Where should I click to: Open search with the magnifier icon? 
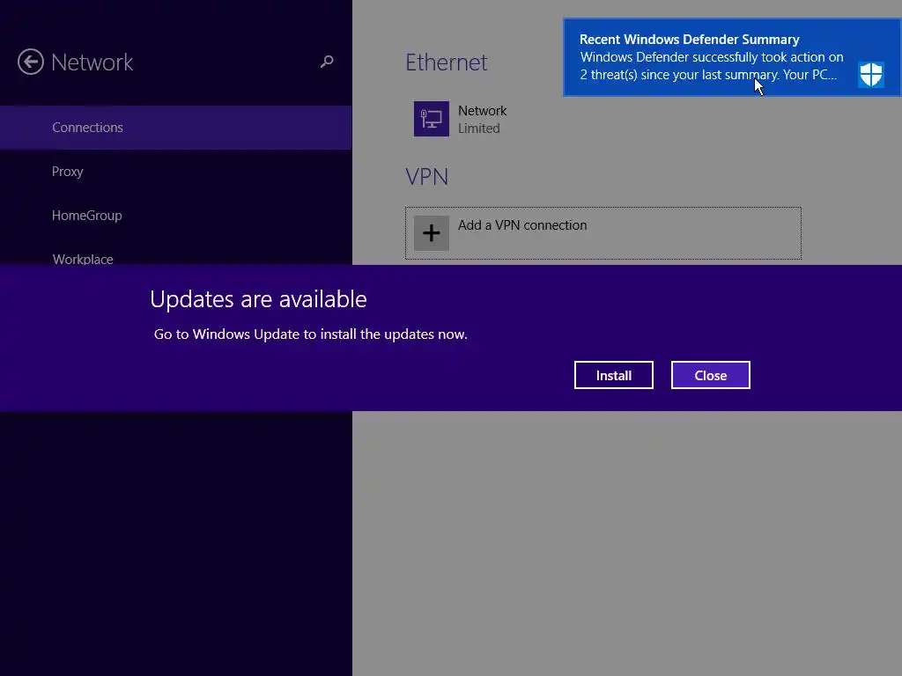[327, 61]
